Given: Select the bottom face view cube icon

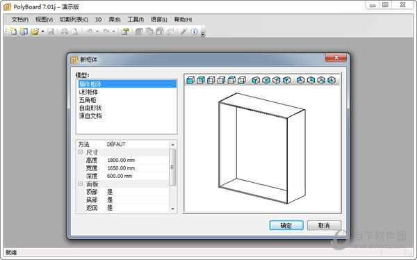Looking at the screenshot, I should [242, 80].
